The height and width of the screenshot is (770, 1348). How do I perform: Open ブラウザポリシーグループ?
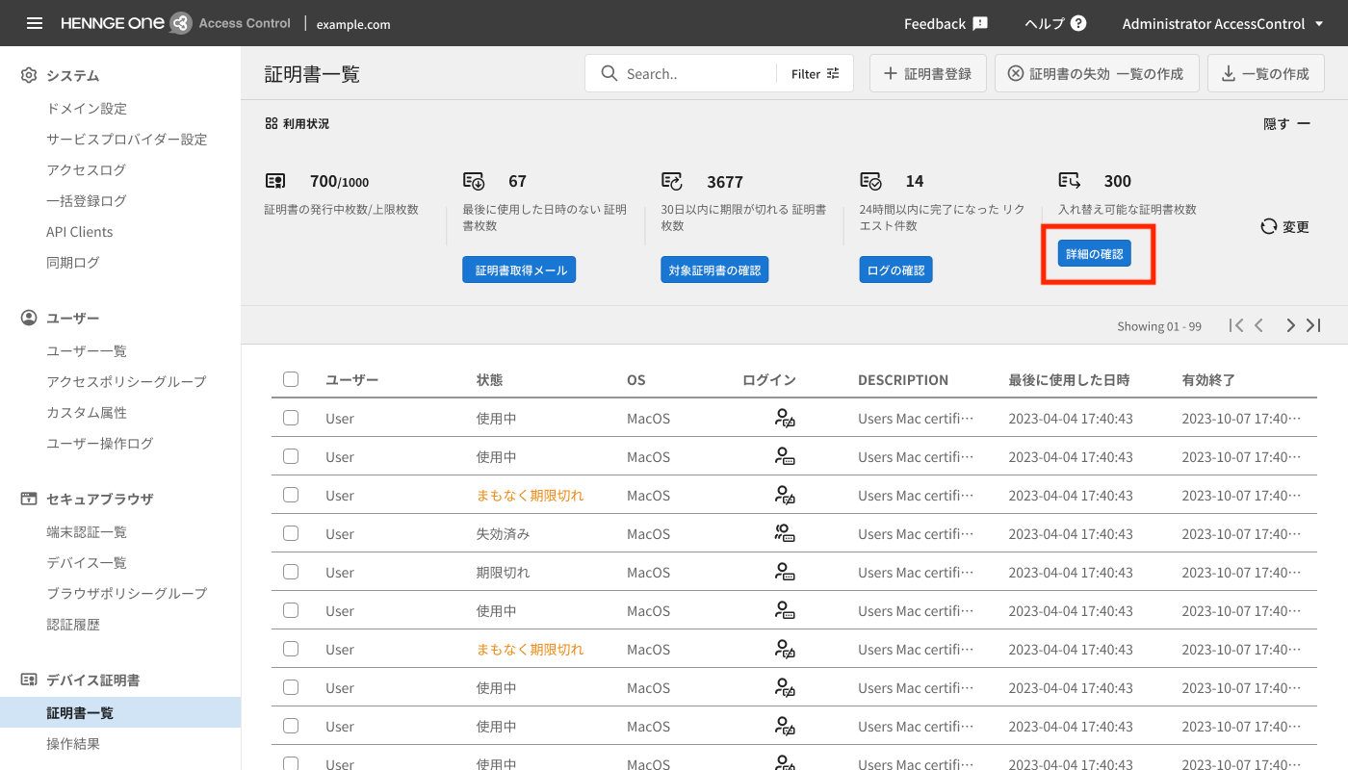pos(126,594)
